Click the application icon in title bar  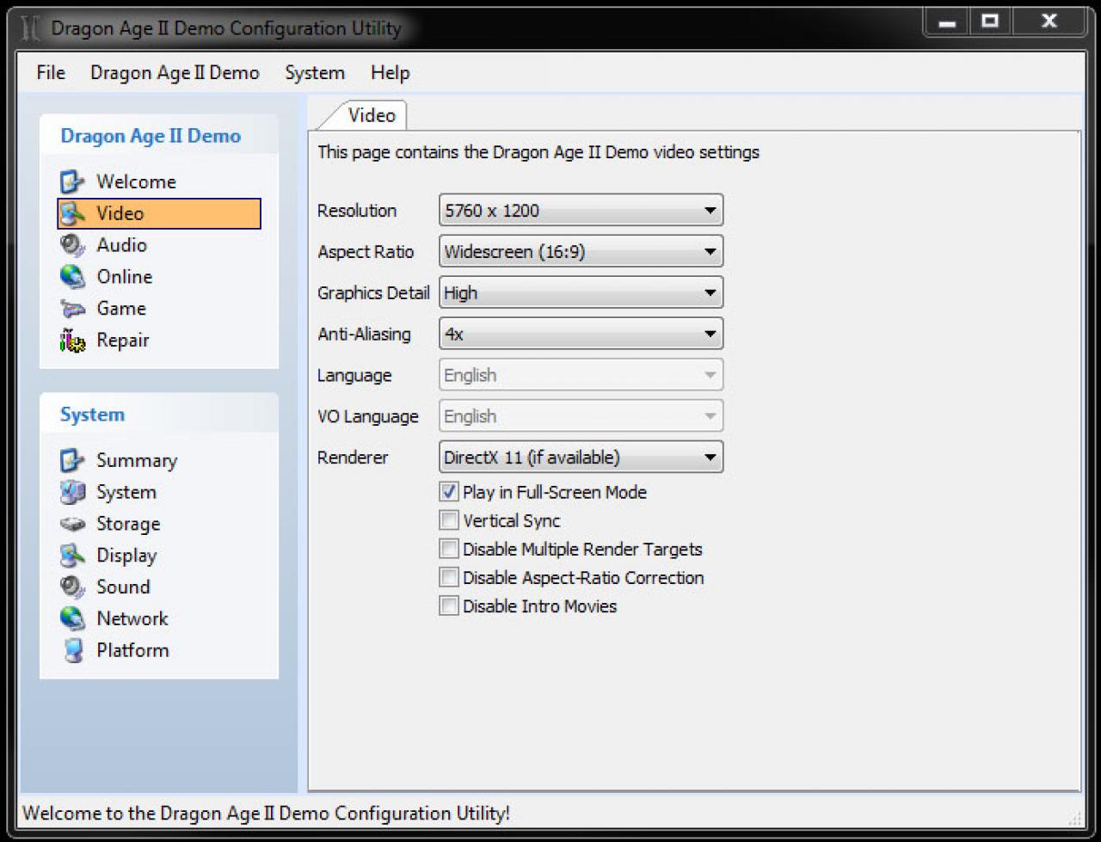(31, 28)
